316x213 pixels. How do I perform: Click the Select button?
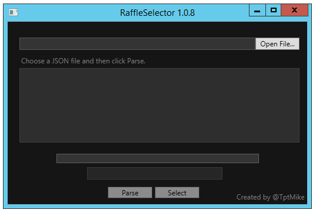coord(177,192)
